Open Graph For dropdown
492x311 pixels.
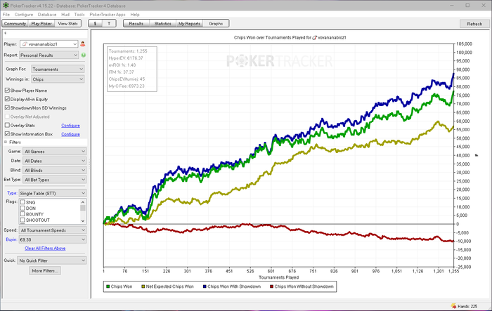tap(58, 69)
